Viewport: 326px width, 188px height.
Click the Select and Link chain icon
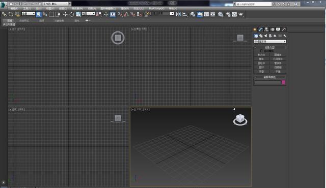4,14
